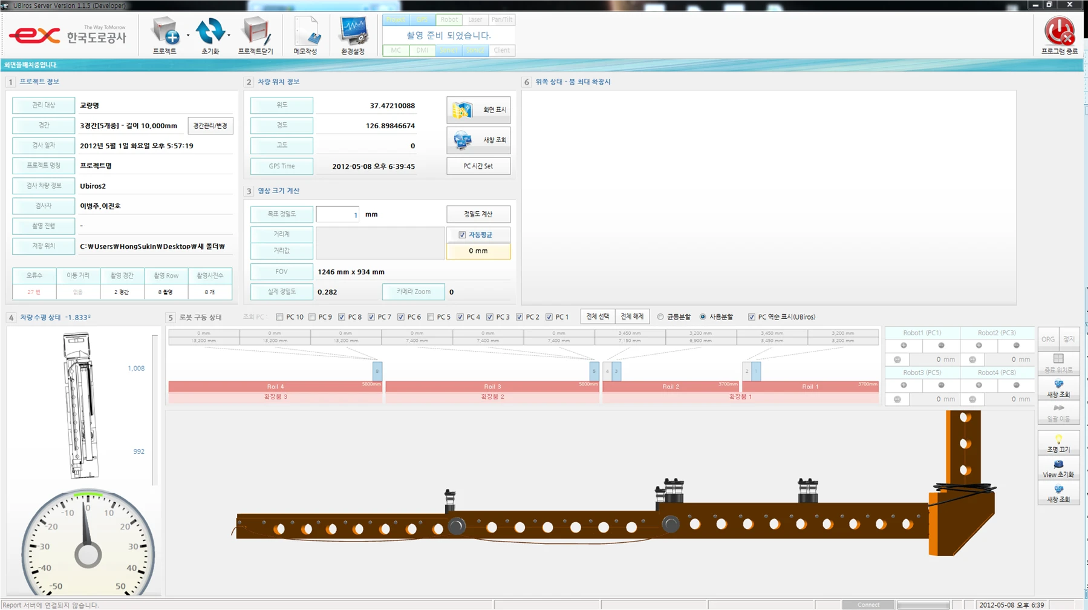The width and height of the screenshot is (1088, 610).
Task: Click Robot3 (PC5) move-to arrow icon
Action: point(897,399)
